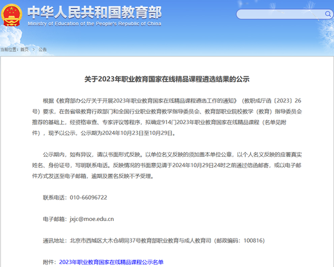Click the 通讯地址 mailing address line

(154, 240)
